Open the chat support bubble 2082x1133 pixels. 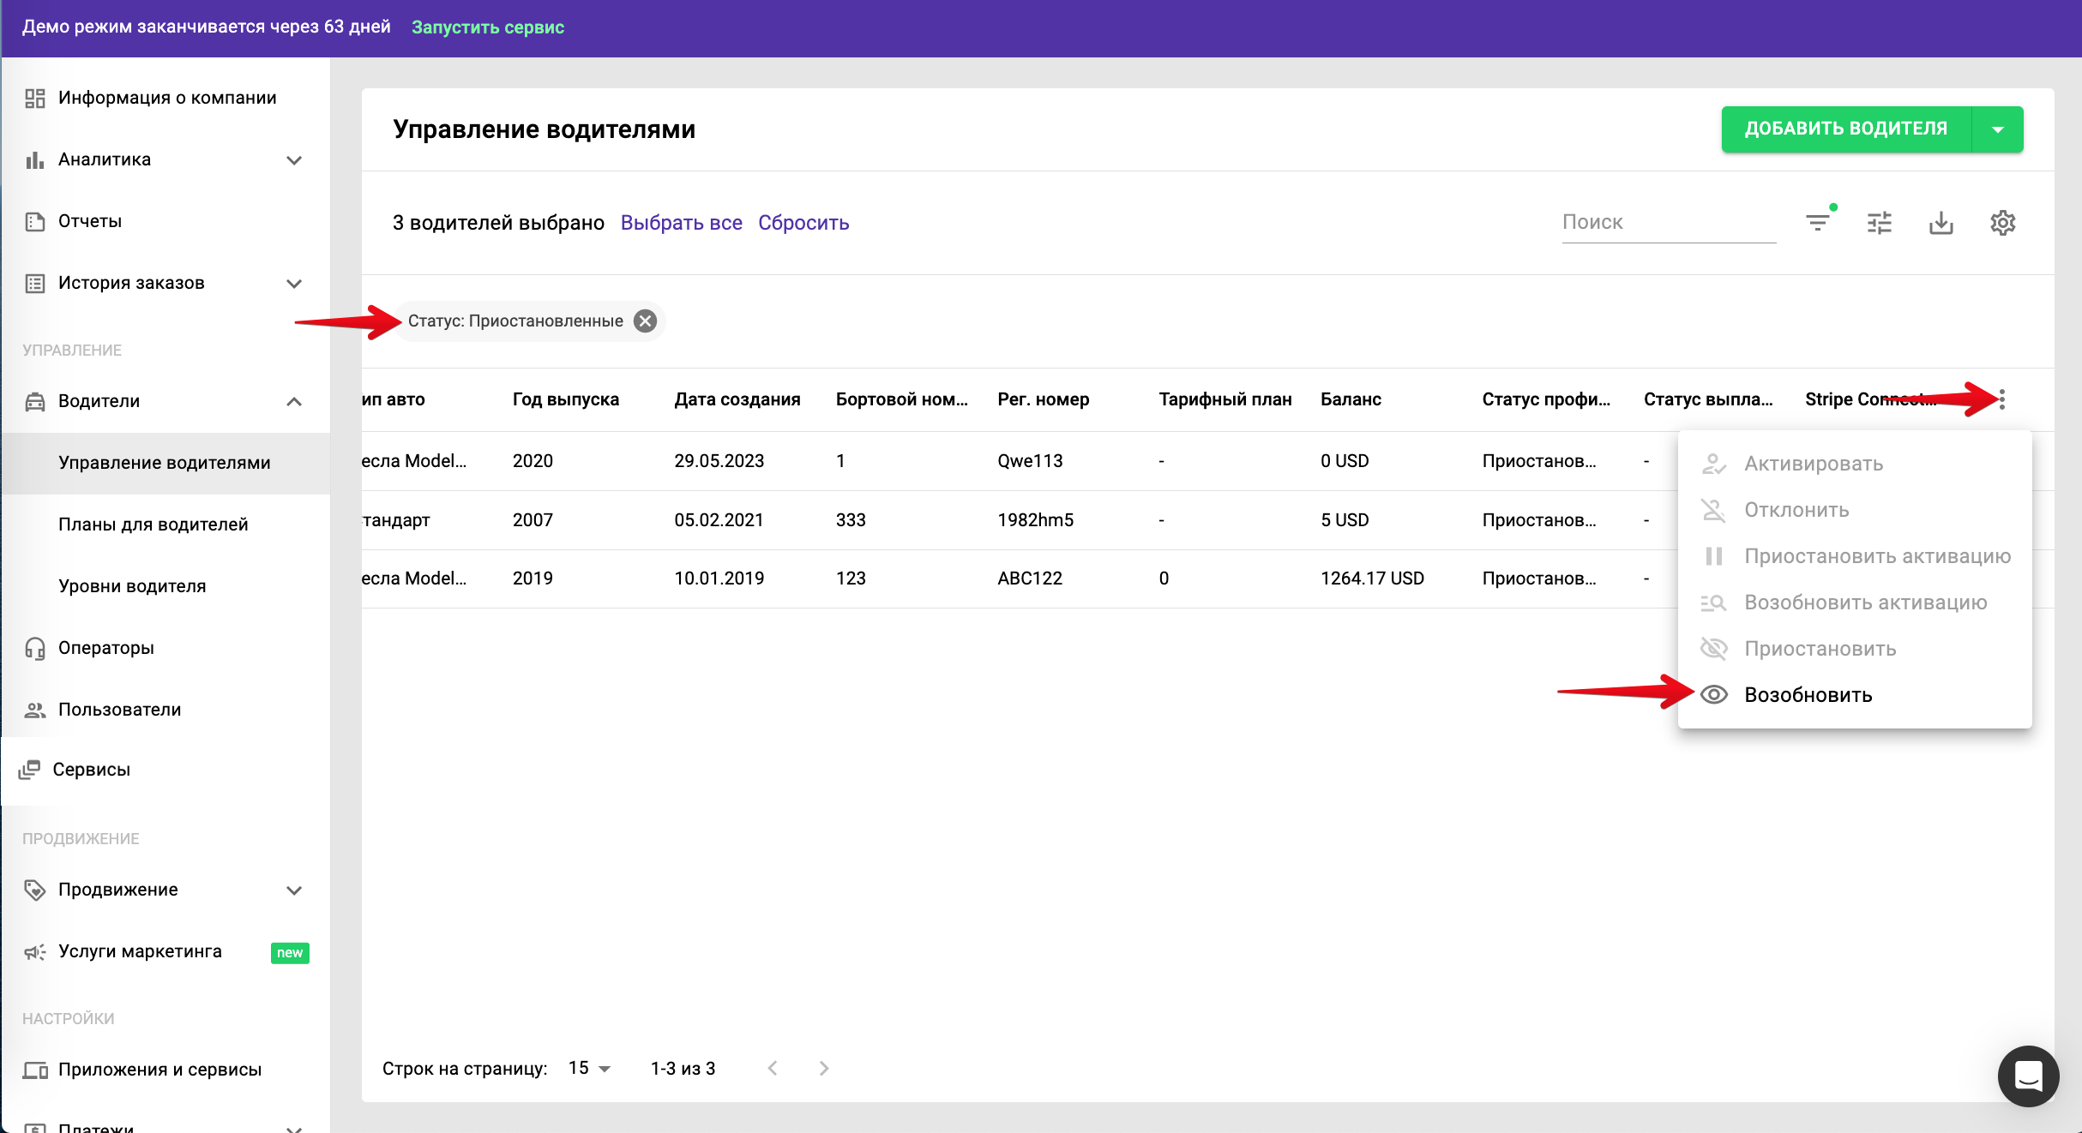[2027, 1075]
